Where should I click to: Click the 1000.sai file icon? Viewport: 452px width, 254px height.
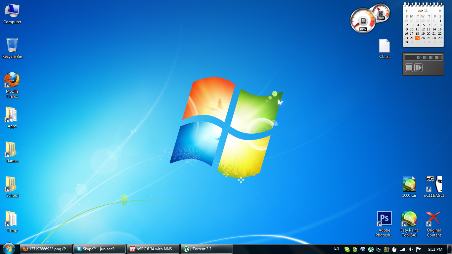coord(409,184)
